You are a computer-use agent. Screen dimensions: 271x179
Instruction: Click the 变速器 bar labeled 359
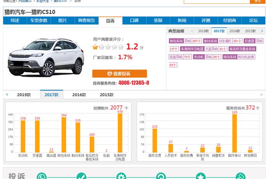coord(37,136)
